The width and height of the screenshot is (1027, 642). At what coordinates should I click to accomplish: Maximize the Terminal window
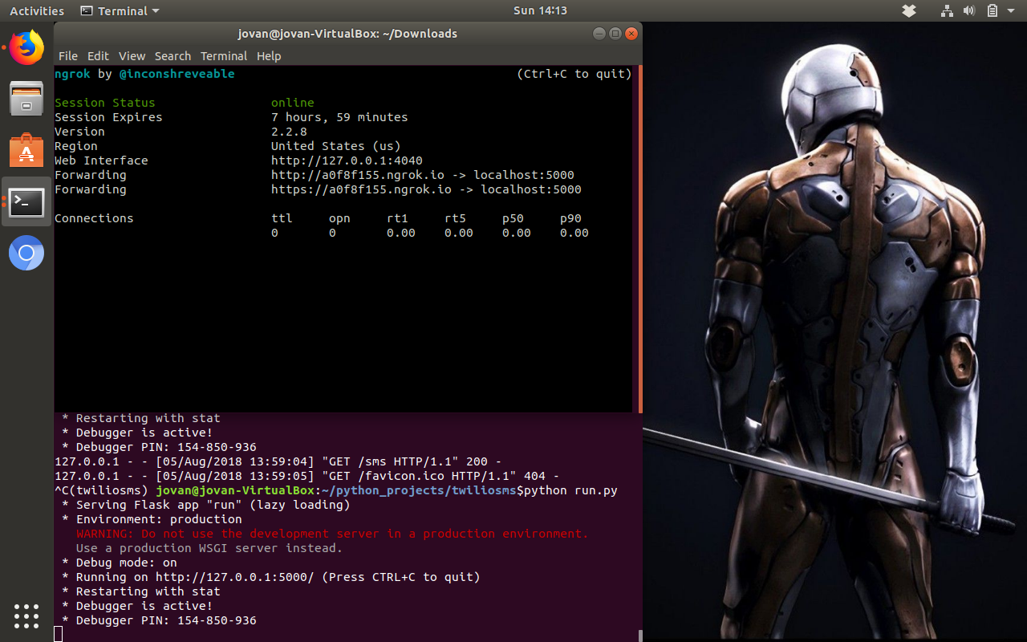(615, 34)
